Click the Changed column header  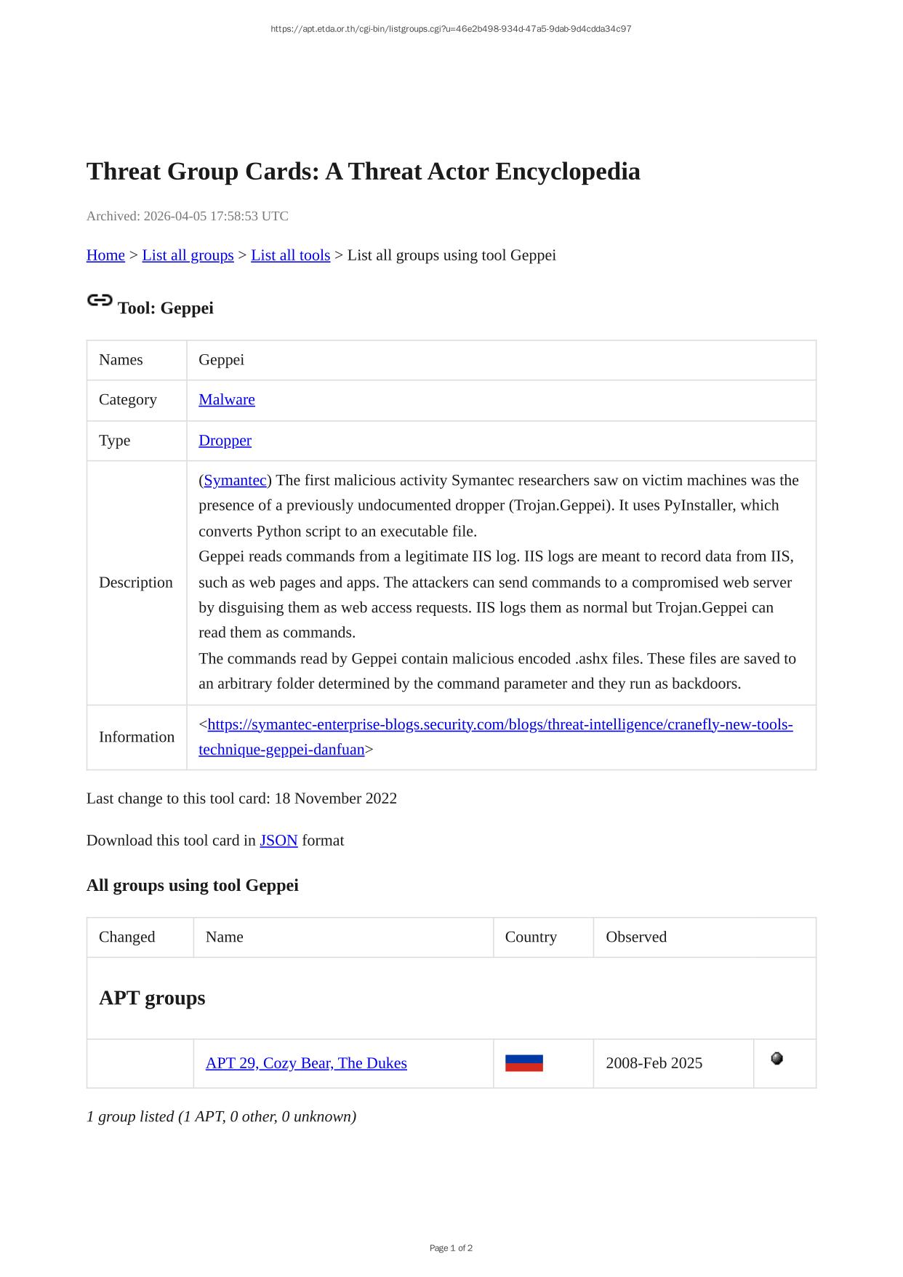tap(127, 937)
